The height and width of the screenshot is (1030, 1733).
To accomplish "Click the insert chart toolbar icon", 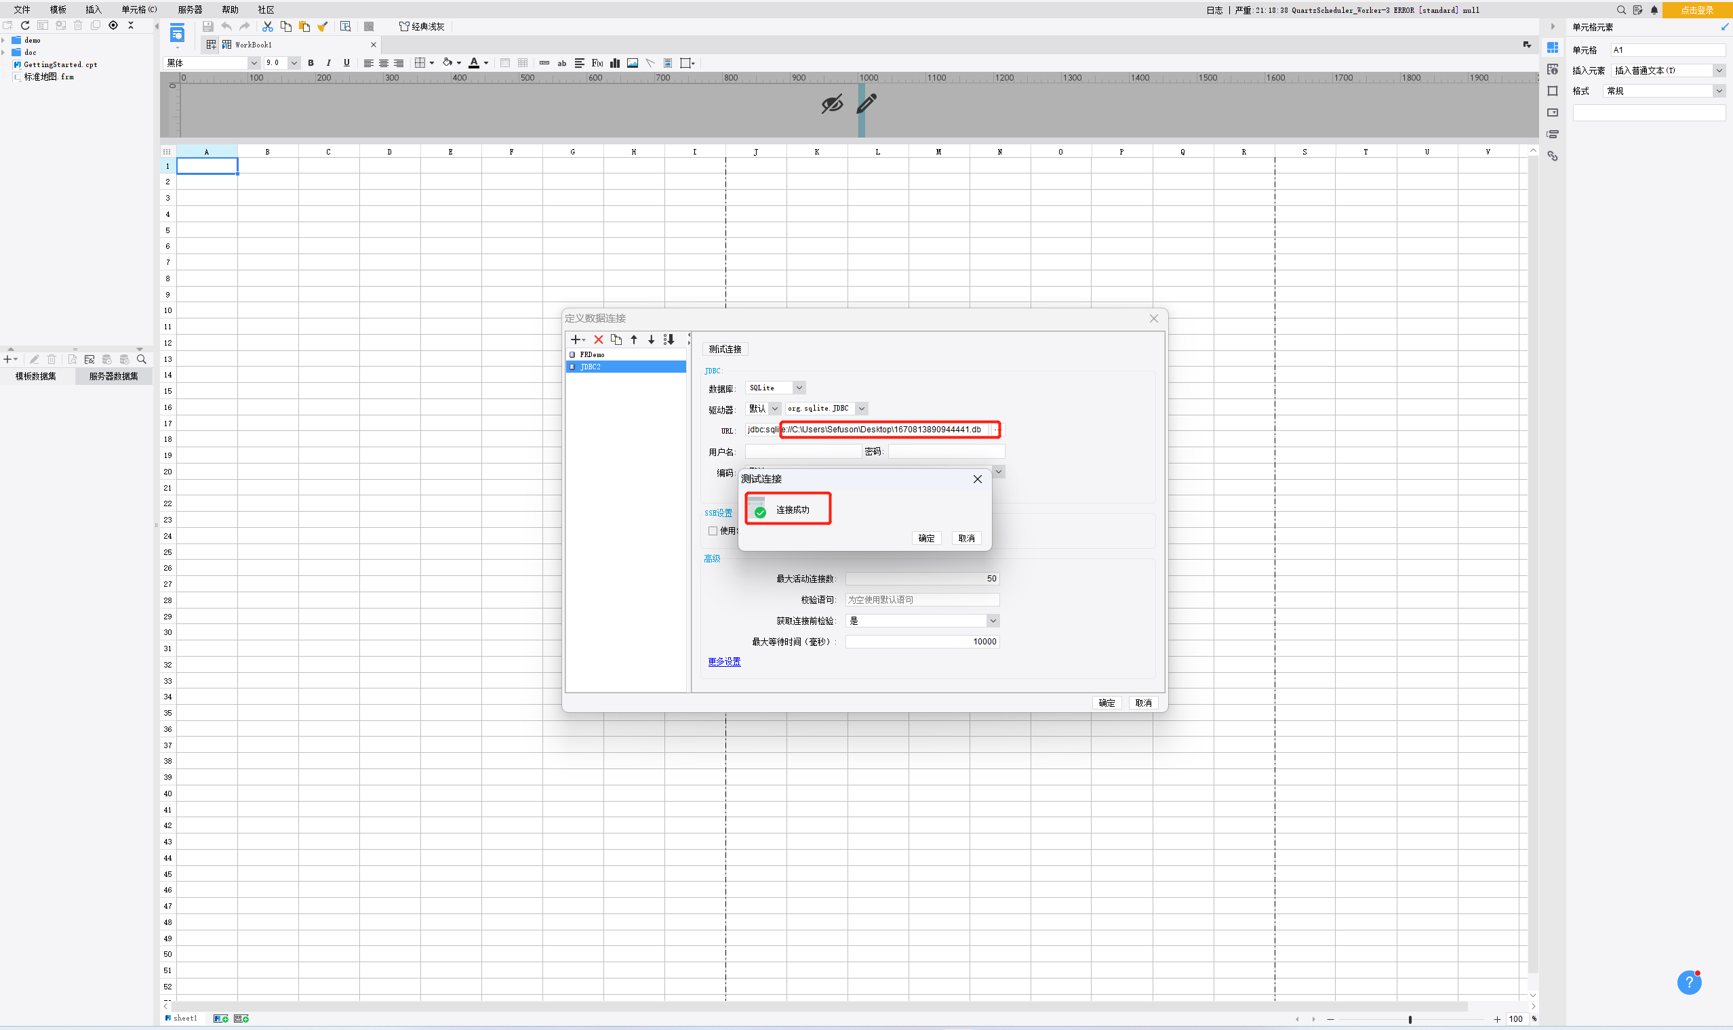I will click(x=614, y=63).
